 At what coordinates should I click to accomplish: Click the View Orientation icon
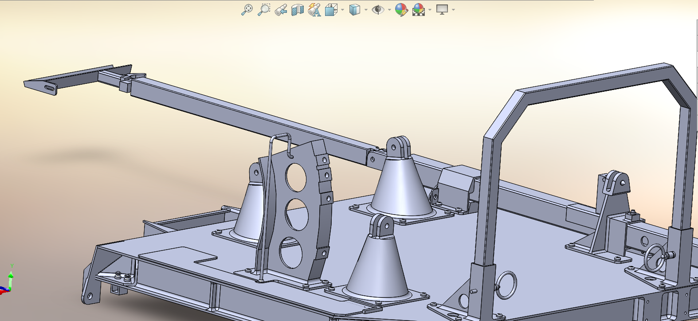click(331, 9)
